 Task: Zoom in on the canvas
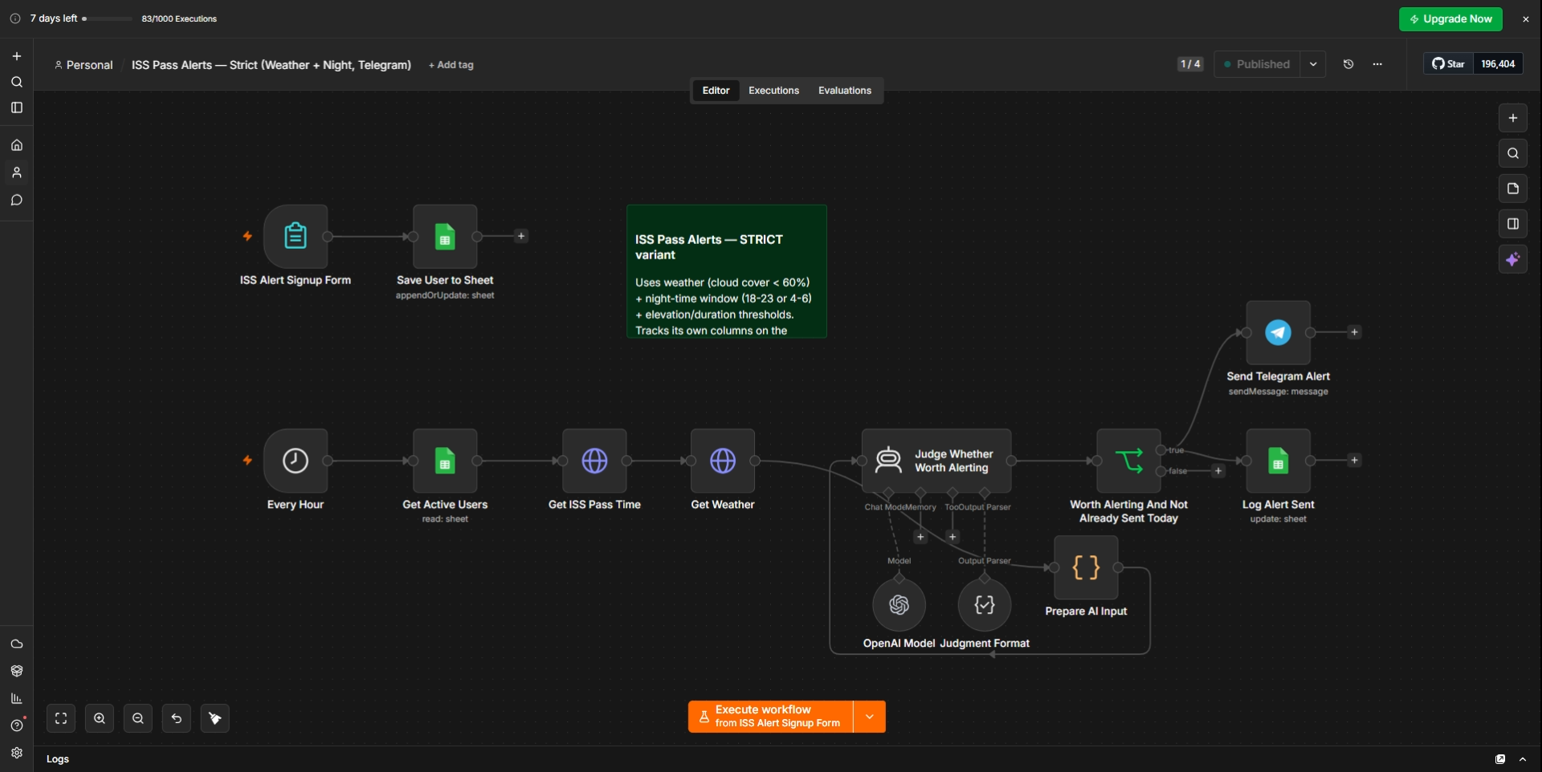[x=100, y=718]
